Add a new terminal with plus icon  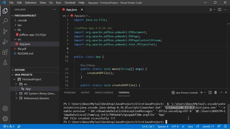(x=201, y=92)
